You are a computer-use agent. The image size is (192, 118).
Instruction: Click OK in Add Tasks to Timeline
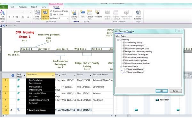tap(162, 91)
